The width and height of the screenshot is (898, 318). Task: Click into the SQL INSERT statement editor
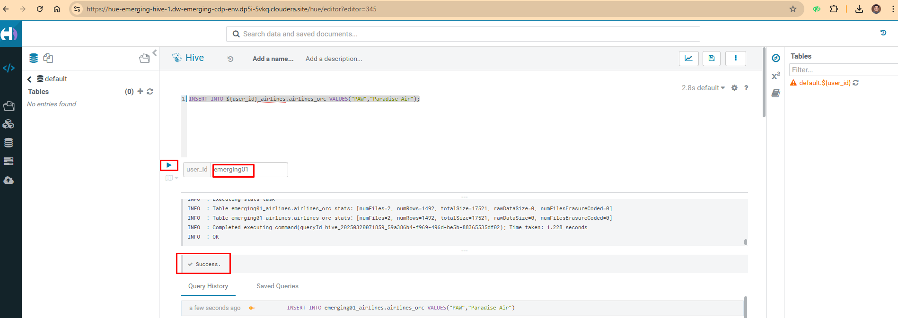coord(304,99)
